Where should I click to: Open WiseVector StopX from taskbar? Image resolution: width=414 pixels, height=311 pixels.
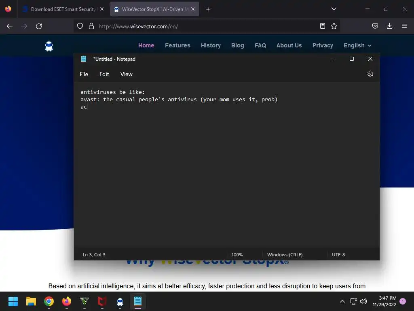pyautogui.click(x=120, y=301)
